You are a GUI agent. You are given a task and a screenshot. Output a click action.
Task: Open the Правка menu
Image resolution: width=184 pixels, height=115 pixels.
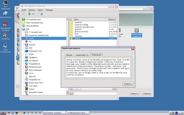[32, 10]
